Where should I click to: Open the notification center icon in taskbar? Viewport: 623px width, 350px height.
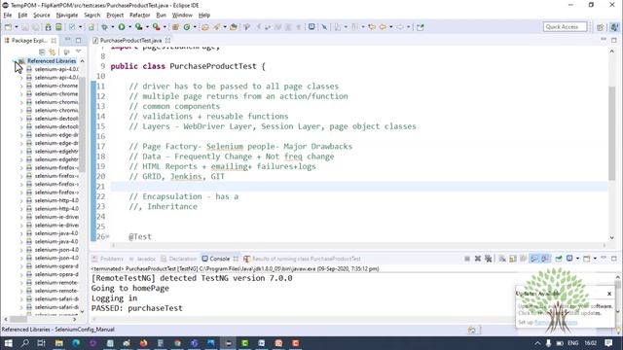pos(608,343)
